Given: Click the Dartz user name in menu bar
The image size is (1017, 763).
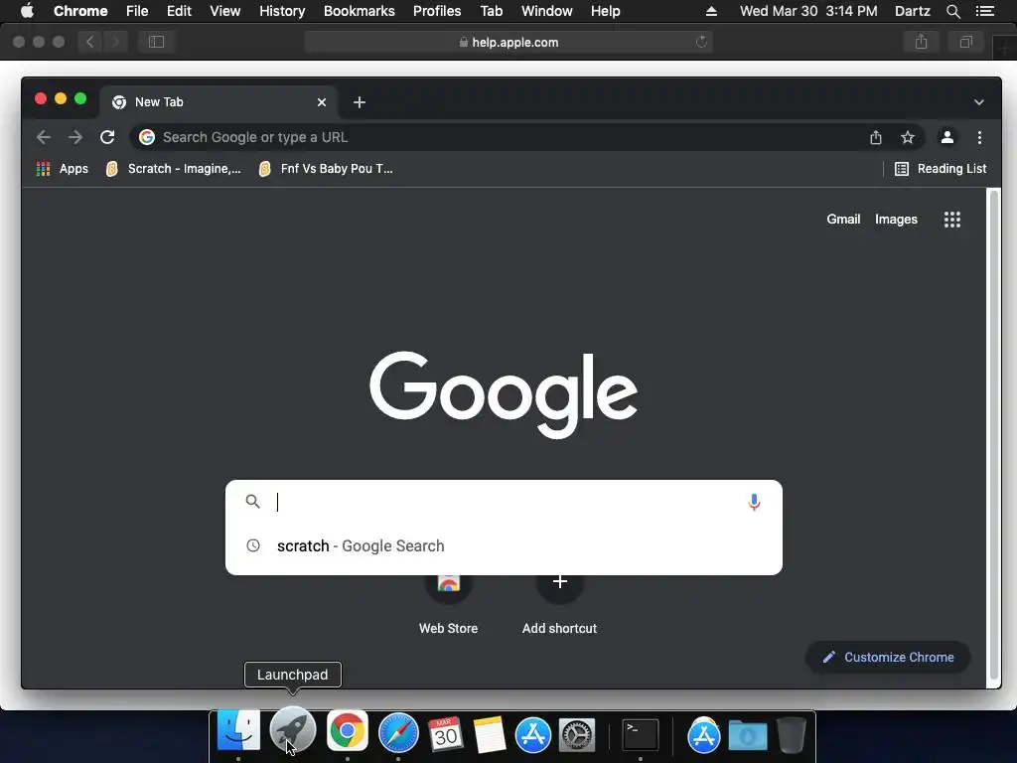Looking at the screenshot, I should (912, 11).
